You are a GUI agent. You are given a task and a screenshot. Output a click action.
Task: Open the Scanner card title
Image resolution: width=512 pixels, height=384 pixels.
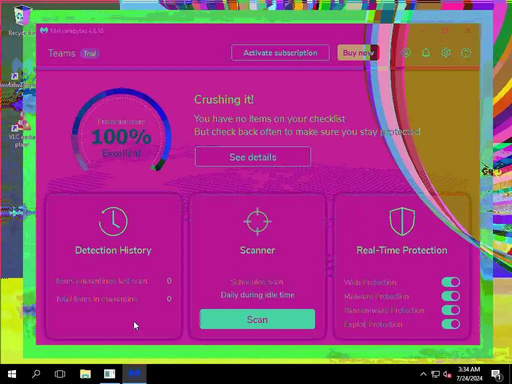point(257,250)
